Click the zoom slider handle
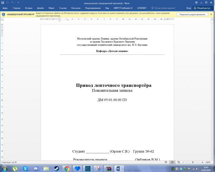 [193, 162]
